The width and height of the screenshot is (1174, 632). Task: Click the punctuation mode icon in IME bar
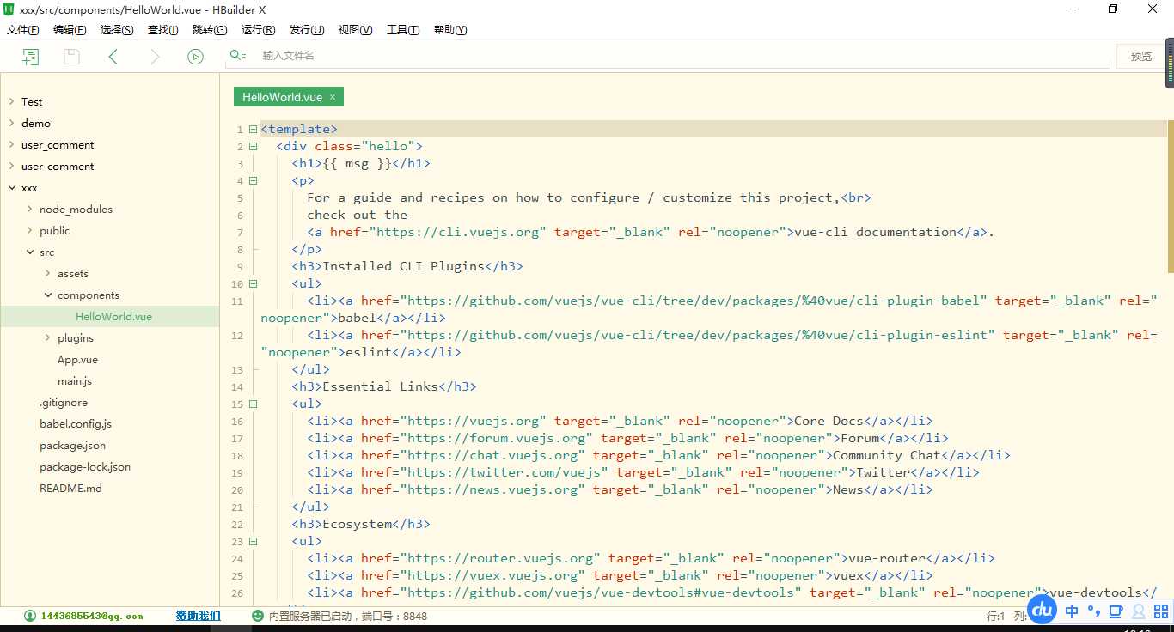pyautogui.click(x=1094, y=611)
